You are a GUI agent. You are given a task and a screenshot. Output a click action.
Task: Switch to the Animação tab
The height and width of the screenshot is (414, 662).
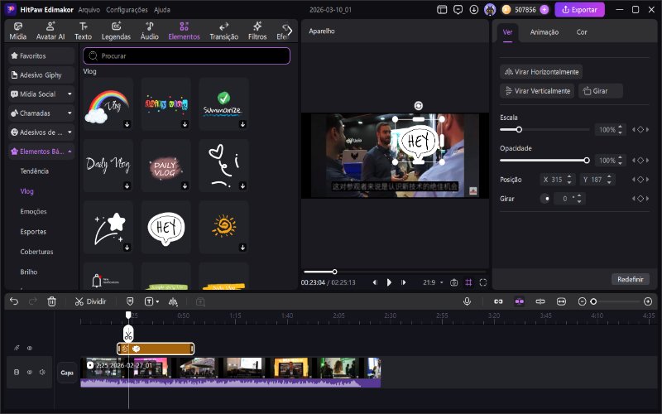544,32
